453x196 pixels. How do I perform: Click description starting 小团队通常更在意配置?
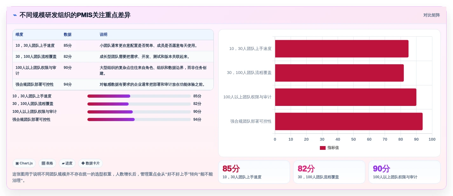[149, 46]
